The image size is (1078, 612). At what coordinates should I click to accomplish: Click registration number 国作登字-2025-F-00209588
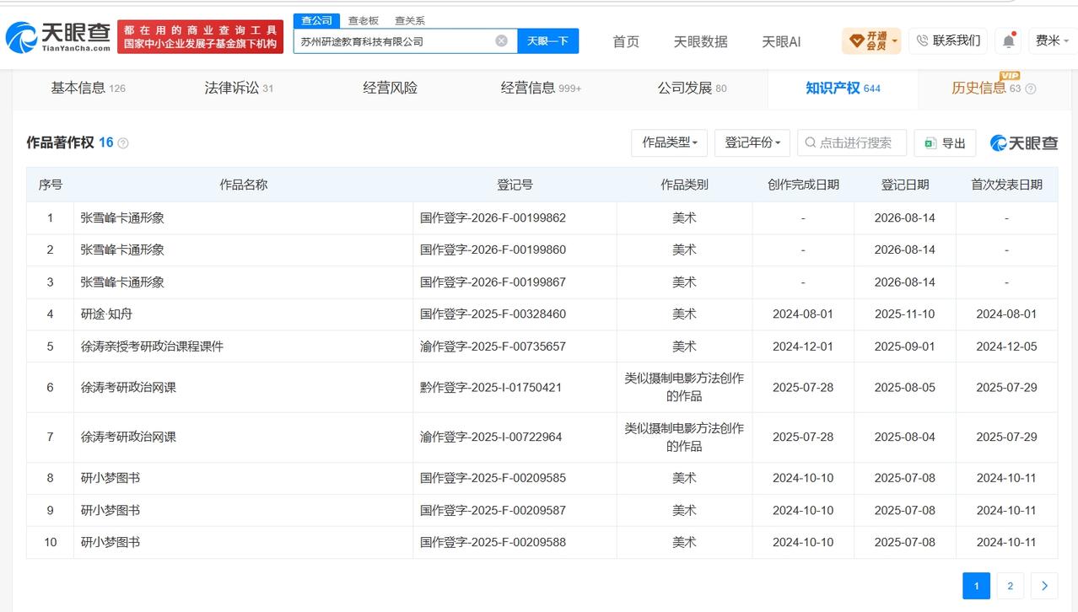493,542
